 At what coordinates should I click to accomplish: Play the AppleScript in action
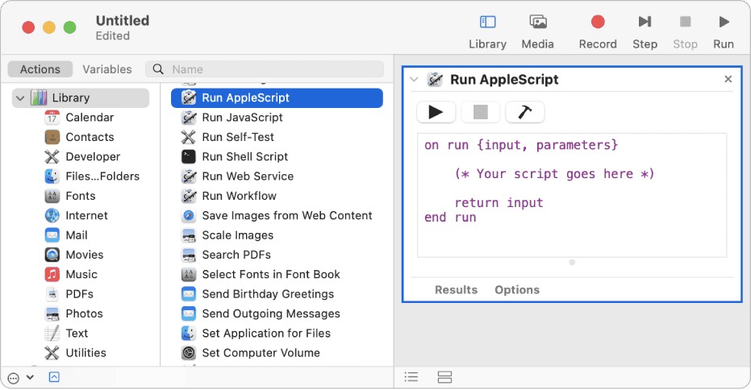(x=436, y=112)
